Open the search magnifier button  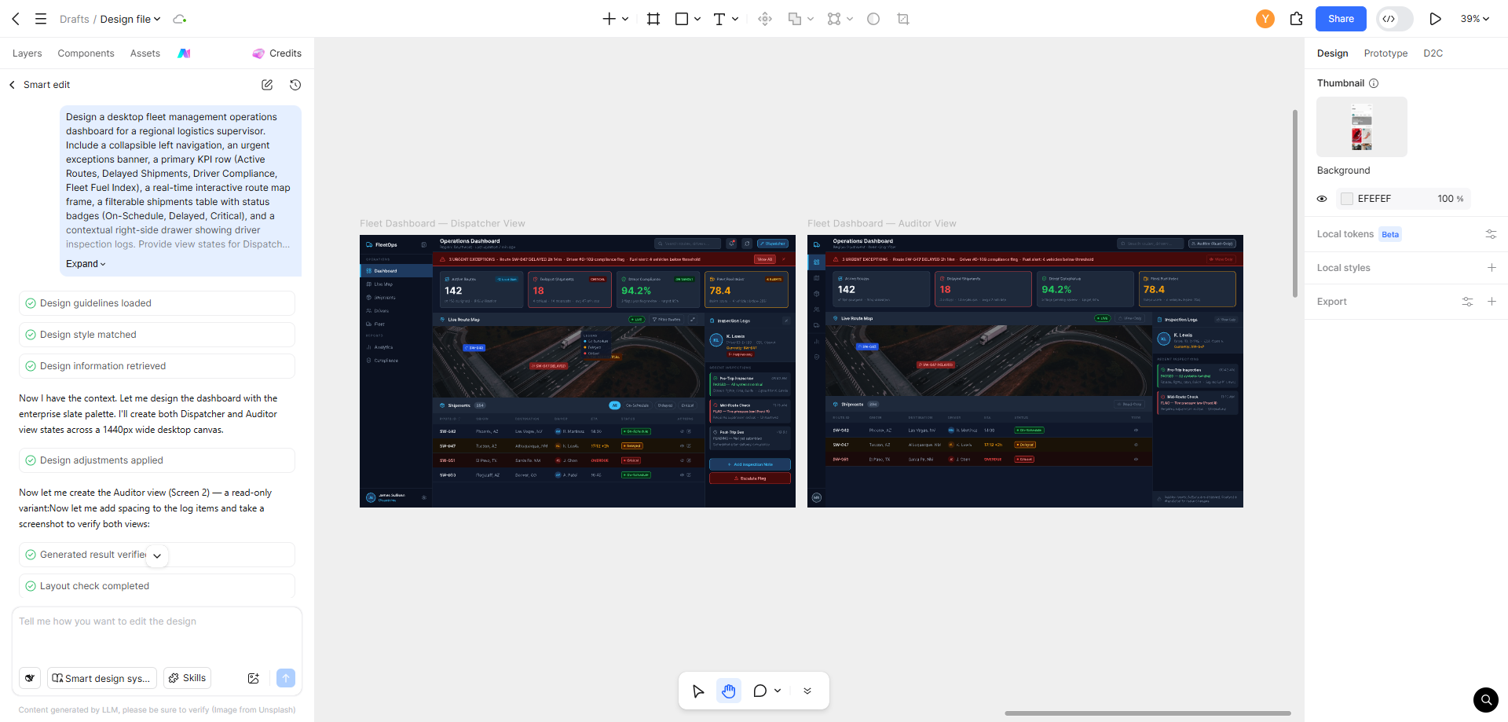click(1485, 699)
